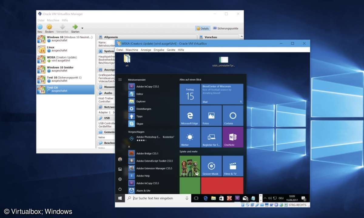Click the Audio section header in details
This screenshot has height=218, width=364.
pos(106,93)
